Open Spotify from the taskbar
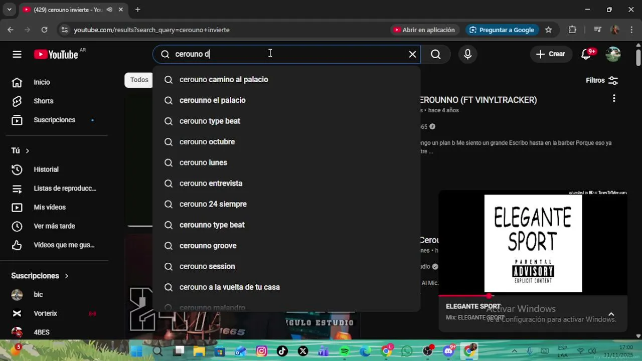The image size is (642, 361). coord(345,351)
